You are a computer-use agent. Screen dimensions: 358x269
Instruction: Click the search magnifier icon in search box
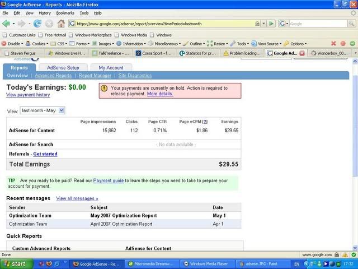click(x=350, y=24)
